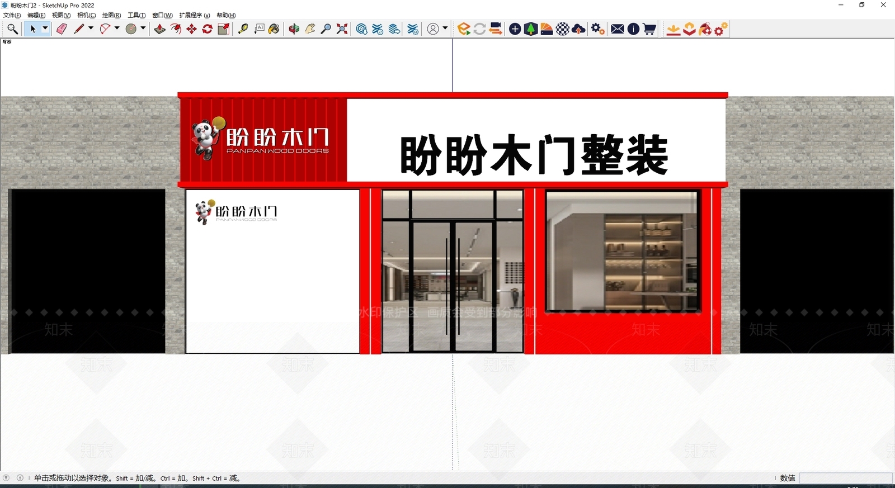The image size is (895, 488).
Task: Open the 绘图(R) menu
Action: (x=111, y=15)
